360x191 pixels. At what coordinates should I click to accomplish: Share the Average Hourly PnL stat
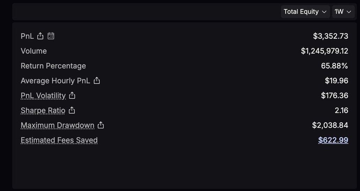[97, 81]
